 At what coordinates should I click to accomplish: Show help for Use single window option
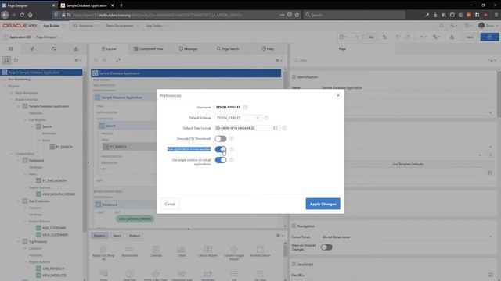[232, 160]
